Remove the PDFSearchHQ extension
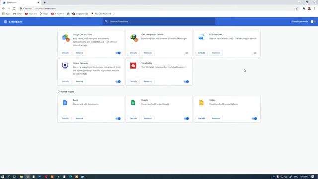The width and height of the screenshot is (318, 179). point(216,53)
